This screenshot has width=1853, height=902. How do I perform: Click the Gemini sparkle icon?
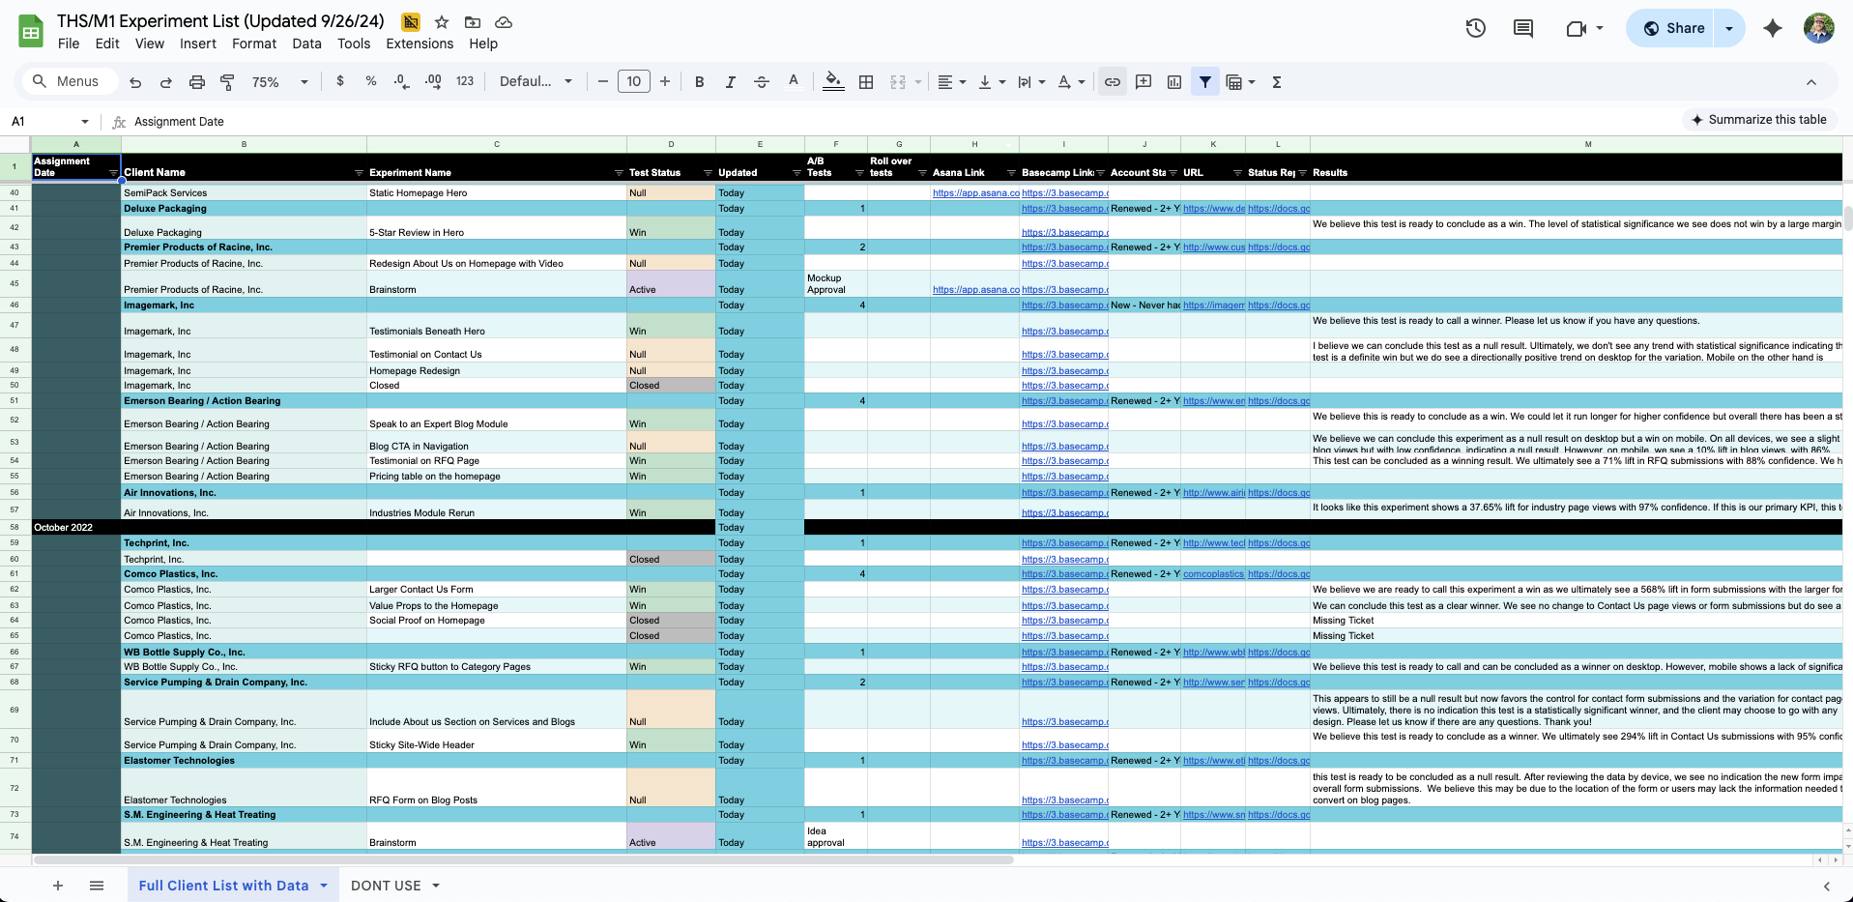pyautogui.click(x=1773, y=28)
